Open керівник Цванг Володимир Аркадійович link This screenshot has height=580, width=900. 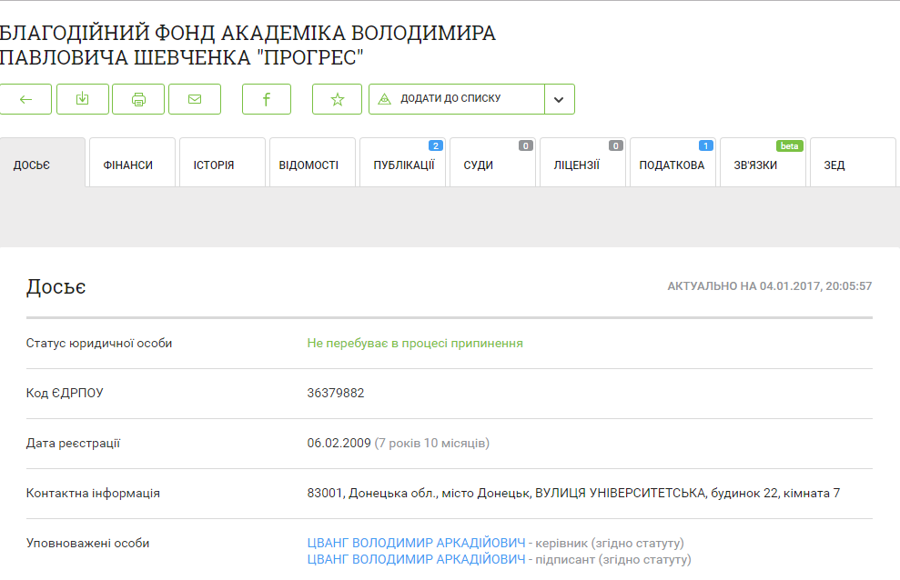click(x=416, y=543)
